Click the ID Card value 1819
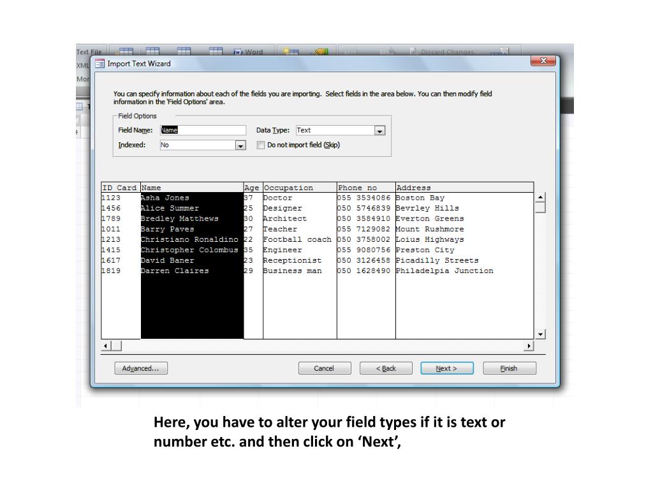 (x=111, y=271)
